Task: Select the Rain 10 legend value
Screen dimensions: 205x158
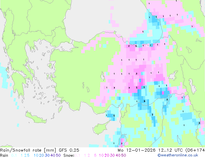Action: tap(36, 155)
